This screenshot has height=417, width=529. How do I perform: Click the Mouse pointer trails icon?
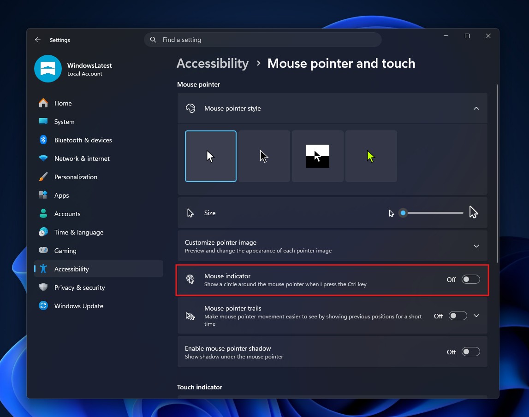pos(190,316)
